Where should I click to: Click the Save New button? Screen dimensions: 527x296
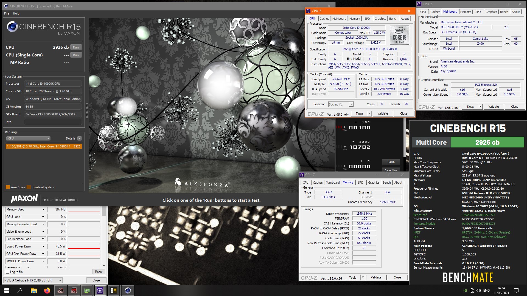pos(391,170)
